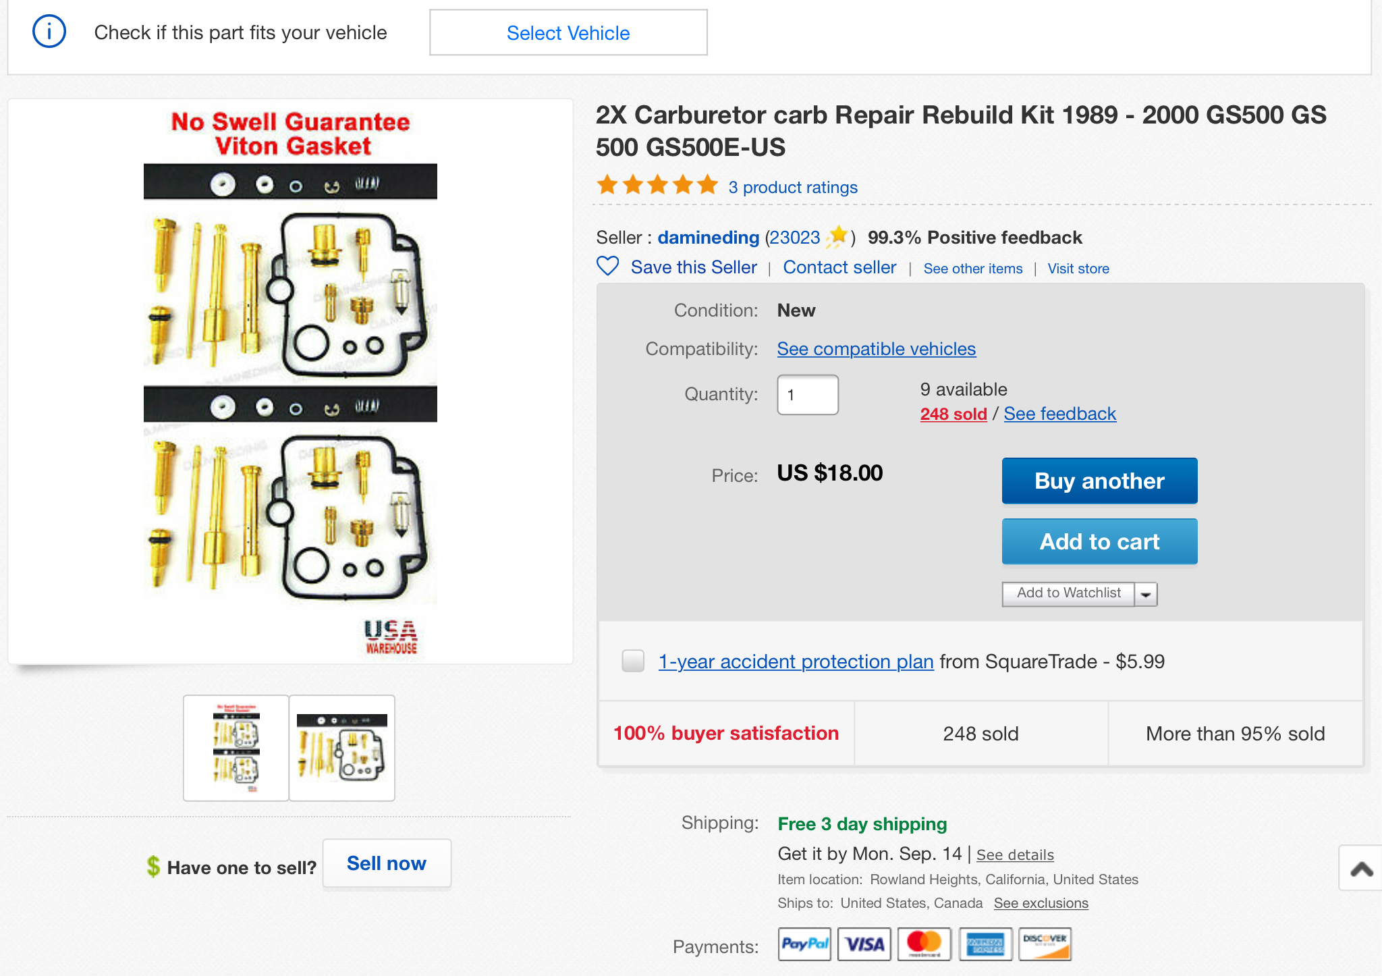This screenshot has width=1382, height=976.
Task: Click the Add to cart button
Action: [x=1099, y=541]
